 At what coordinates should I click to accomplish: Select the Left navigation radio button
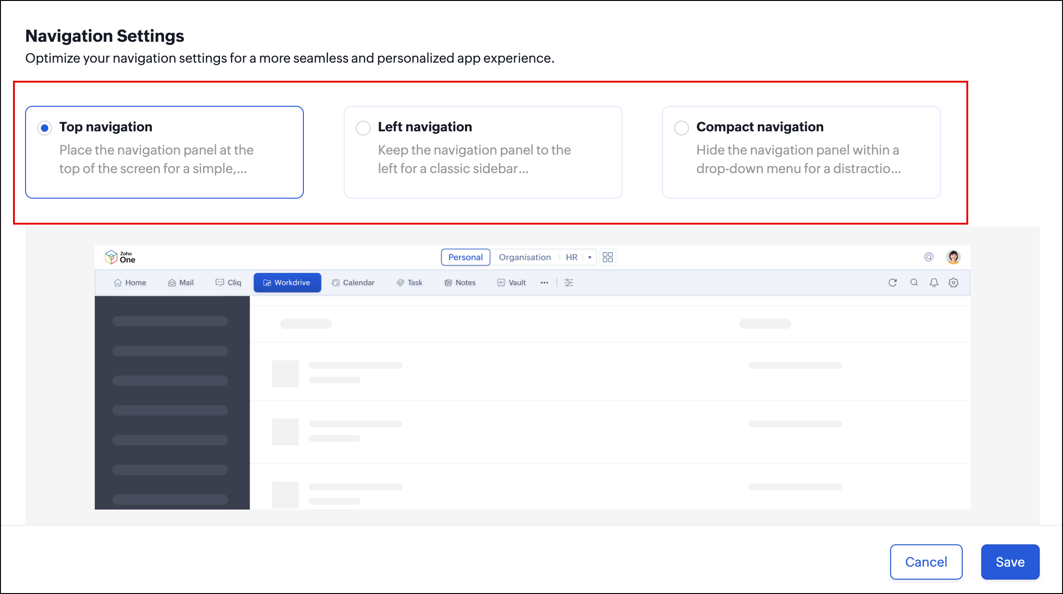click(x=363, y=128)
